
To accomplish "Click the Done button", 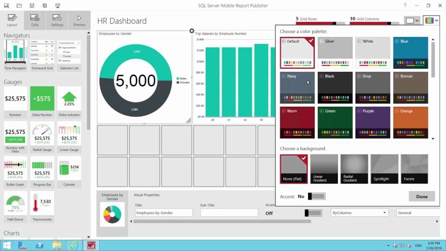I will tap(421, 196).
